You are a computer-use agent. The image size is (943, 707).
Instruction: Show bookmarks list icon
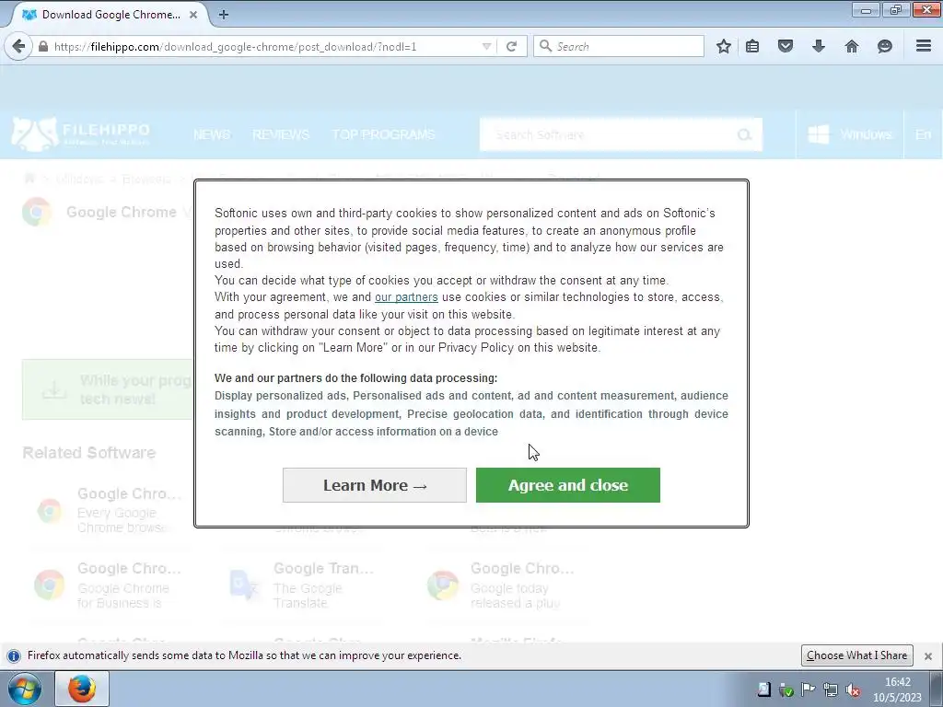(x=752, y=46)
